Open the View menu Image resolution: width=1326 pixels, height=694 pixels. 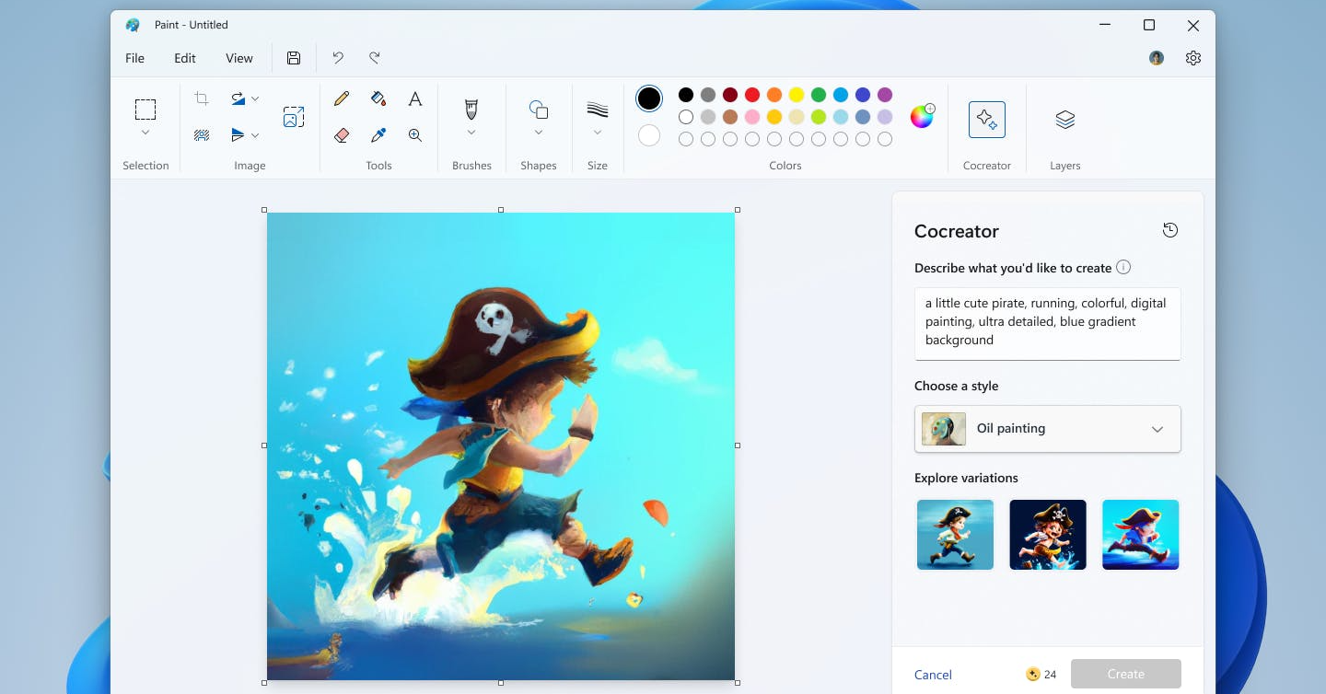coord(238,58)
